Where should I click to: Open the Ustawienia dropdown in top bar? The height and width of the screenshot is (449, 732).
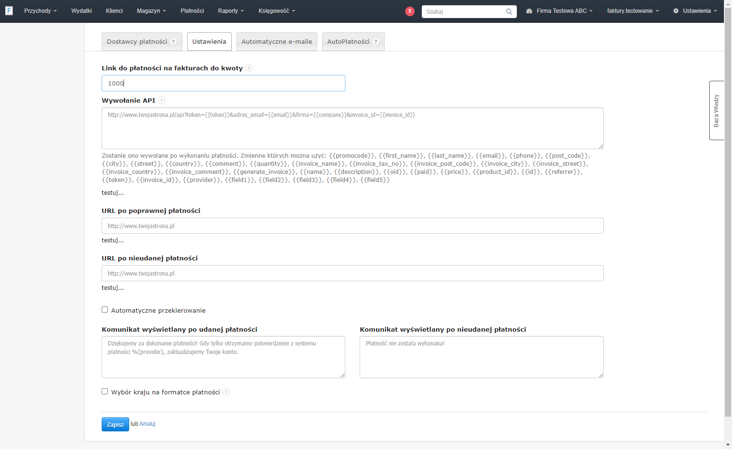tap(695, 11)
